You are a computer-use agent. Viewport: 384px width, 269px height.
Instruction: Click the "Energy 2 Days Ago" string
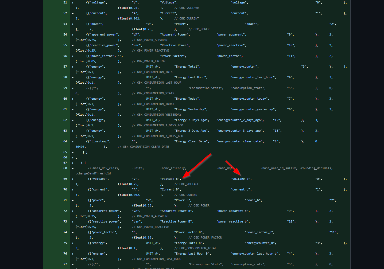click(x=191, y=120)
